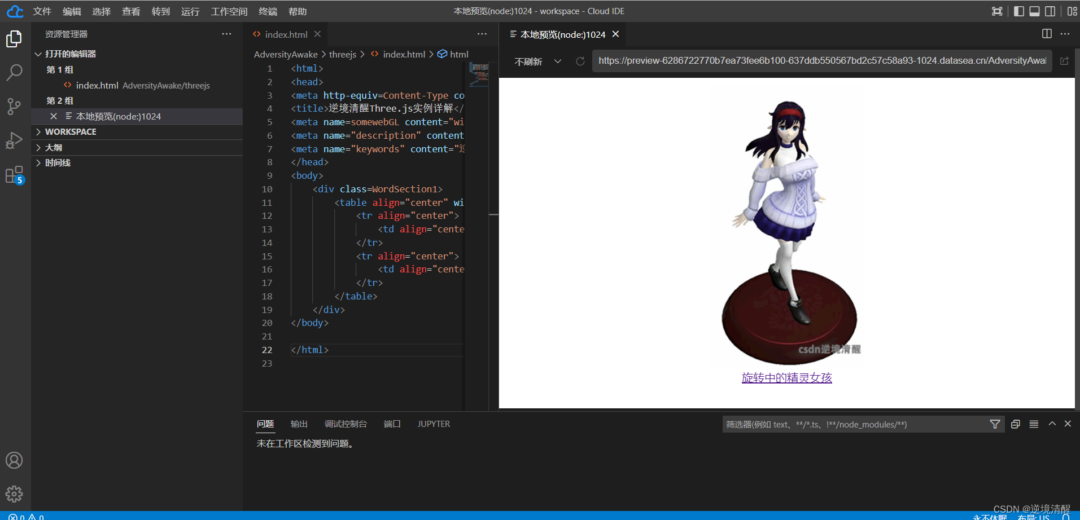Toggle the secondary sidebar layout button
The width and height of the screenshot is (1080, 520).
point(1050,11)
